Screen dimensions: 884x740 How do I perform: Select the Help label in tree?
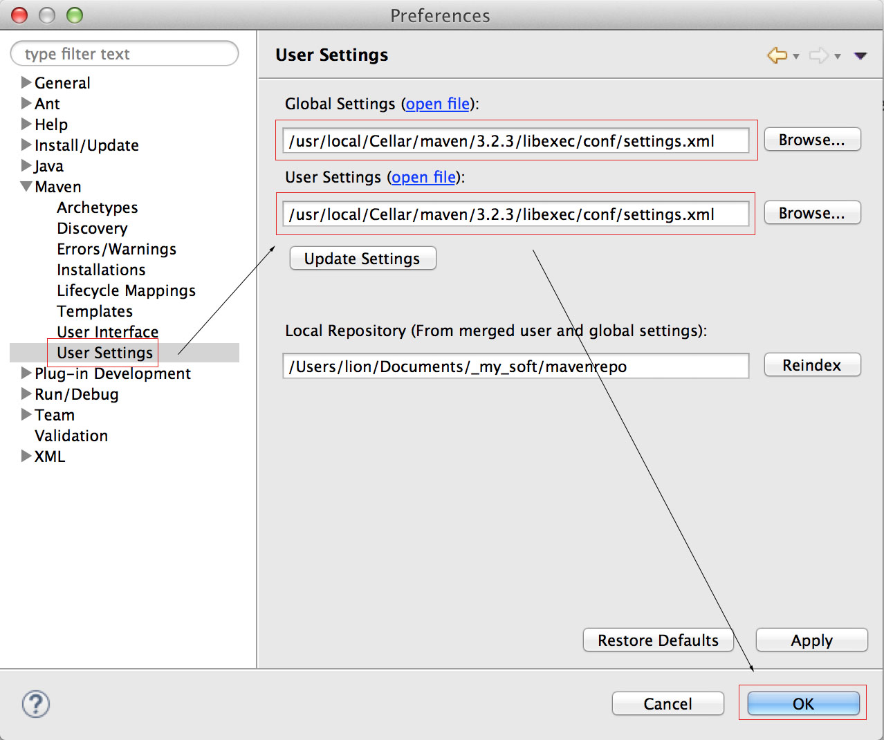(51, 124)
